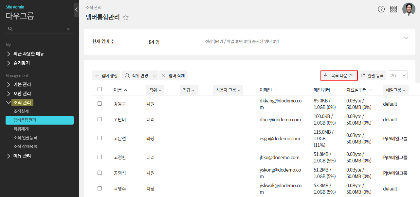The height and width of the screenshot is (197, 420).
Task: Open the 직위 변경 dropdown
Action: click(x=140, y=76)
